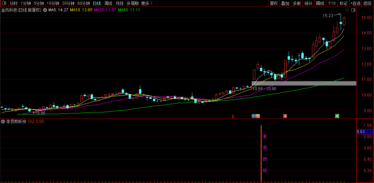The width and height of the screenshot is (374, 183).
Task: Open the 多周期 multi-period view
Action: 132,3
